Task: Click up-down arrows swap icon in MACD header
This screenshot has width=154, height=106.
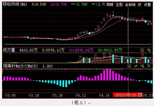Action: pyautogui.click(x=136, y=66)
